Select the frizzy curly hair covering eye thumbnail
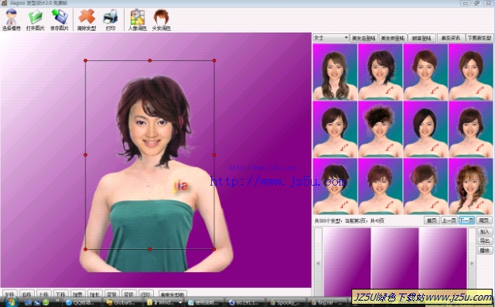Viewport: 495px width, 307px height. [380, 129]
